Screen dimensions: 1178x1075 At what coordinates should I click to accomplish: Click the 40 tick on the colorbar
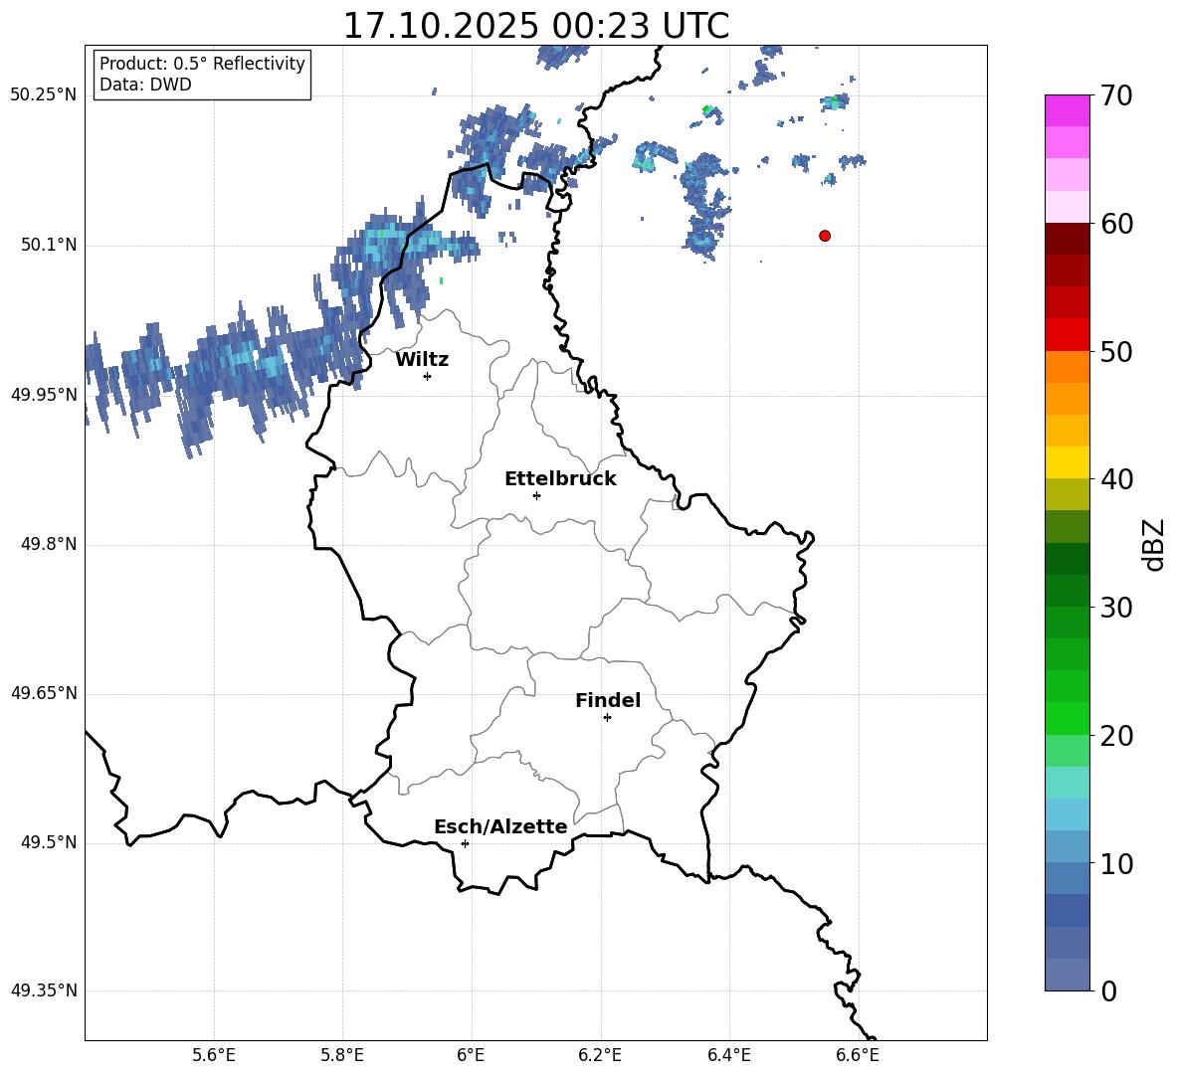coord(1116,479)
